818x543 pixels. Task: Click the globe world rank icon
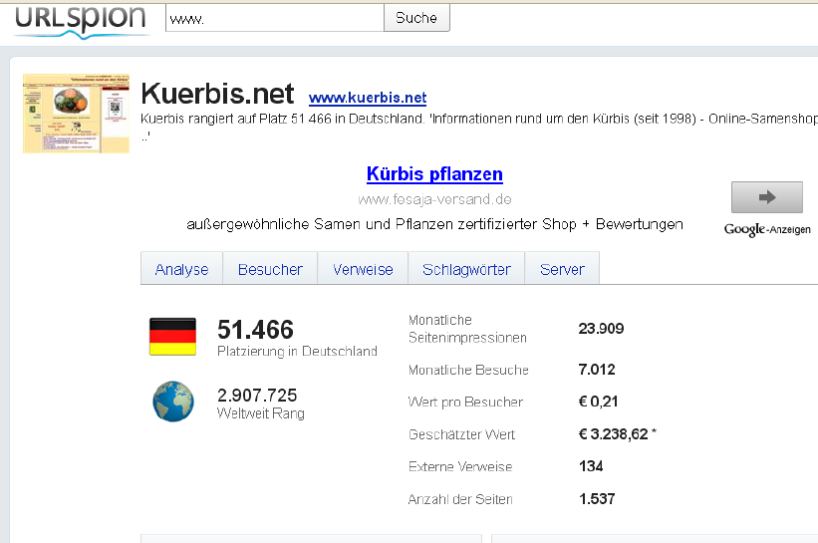pos(172,402)
